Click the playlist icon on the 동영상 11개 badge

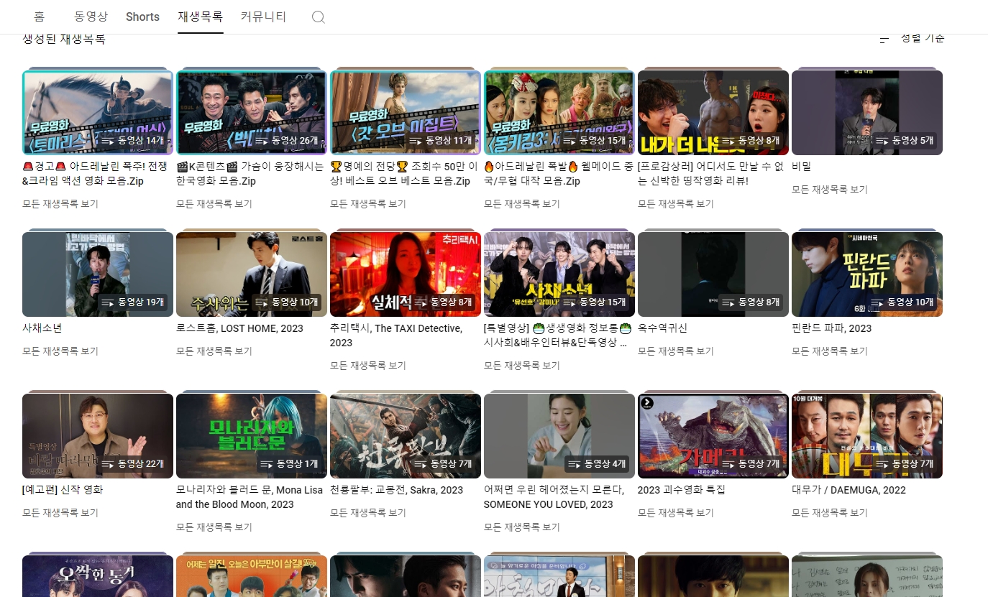pyautogui.click(x=415, y=141)
